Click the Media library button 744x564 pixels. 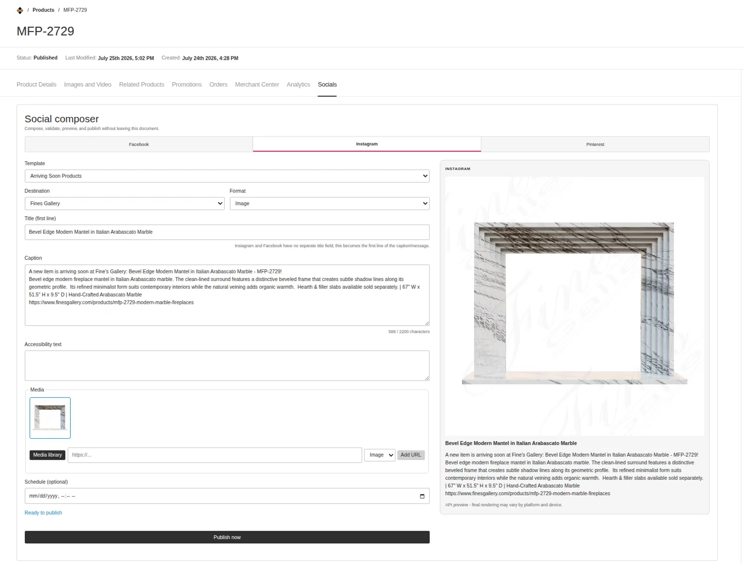48,455
